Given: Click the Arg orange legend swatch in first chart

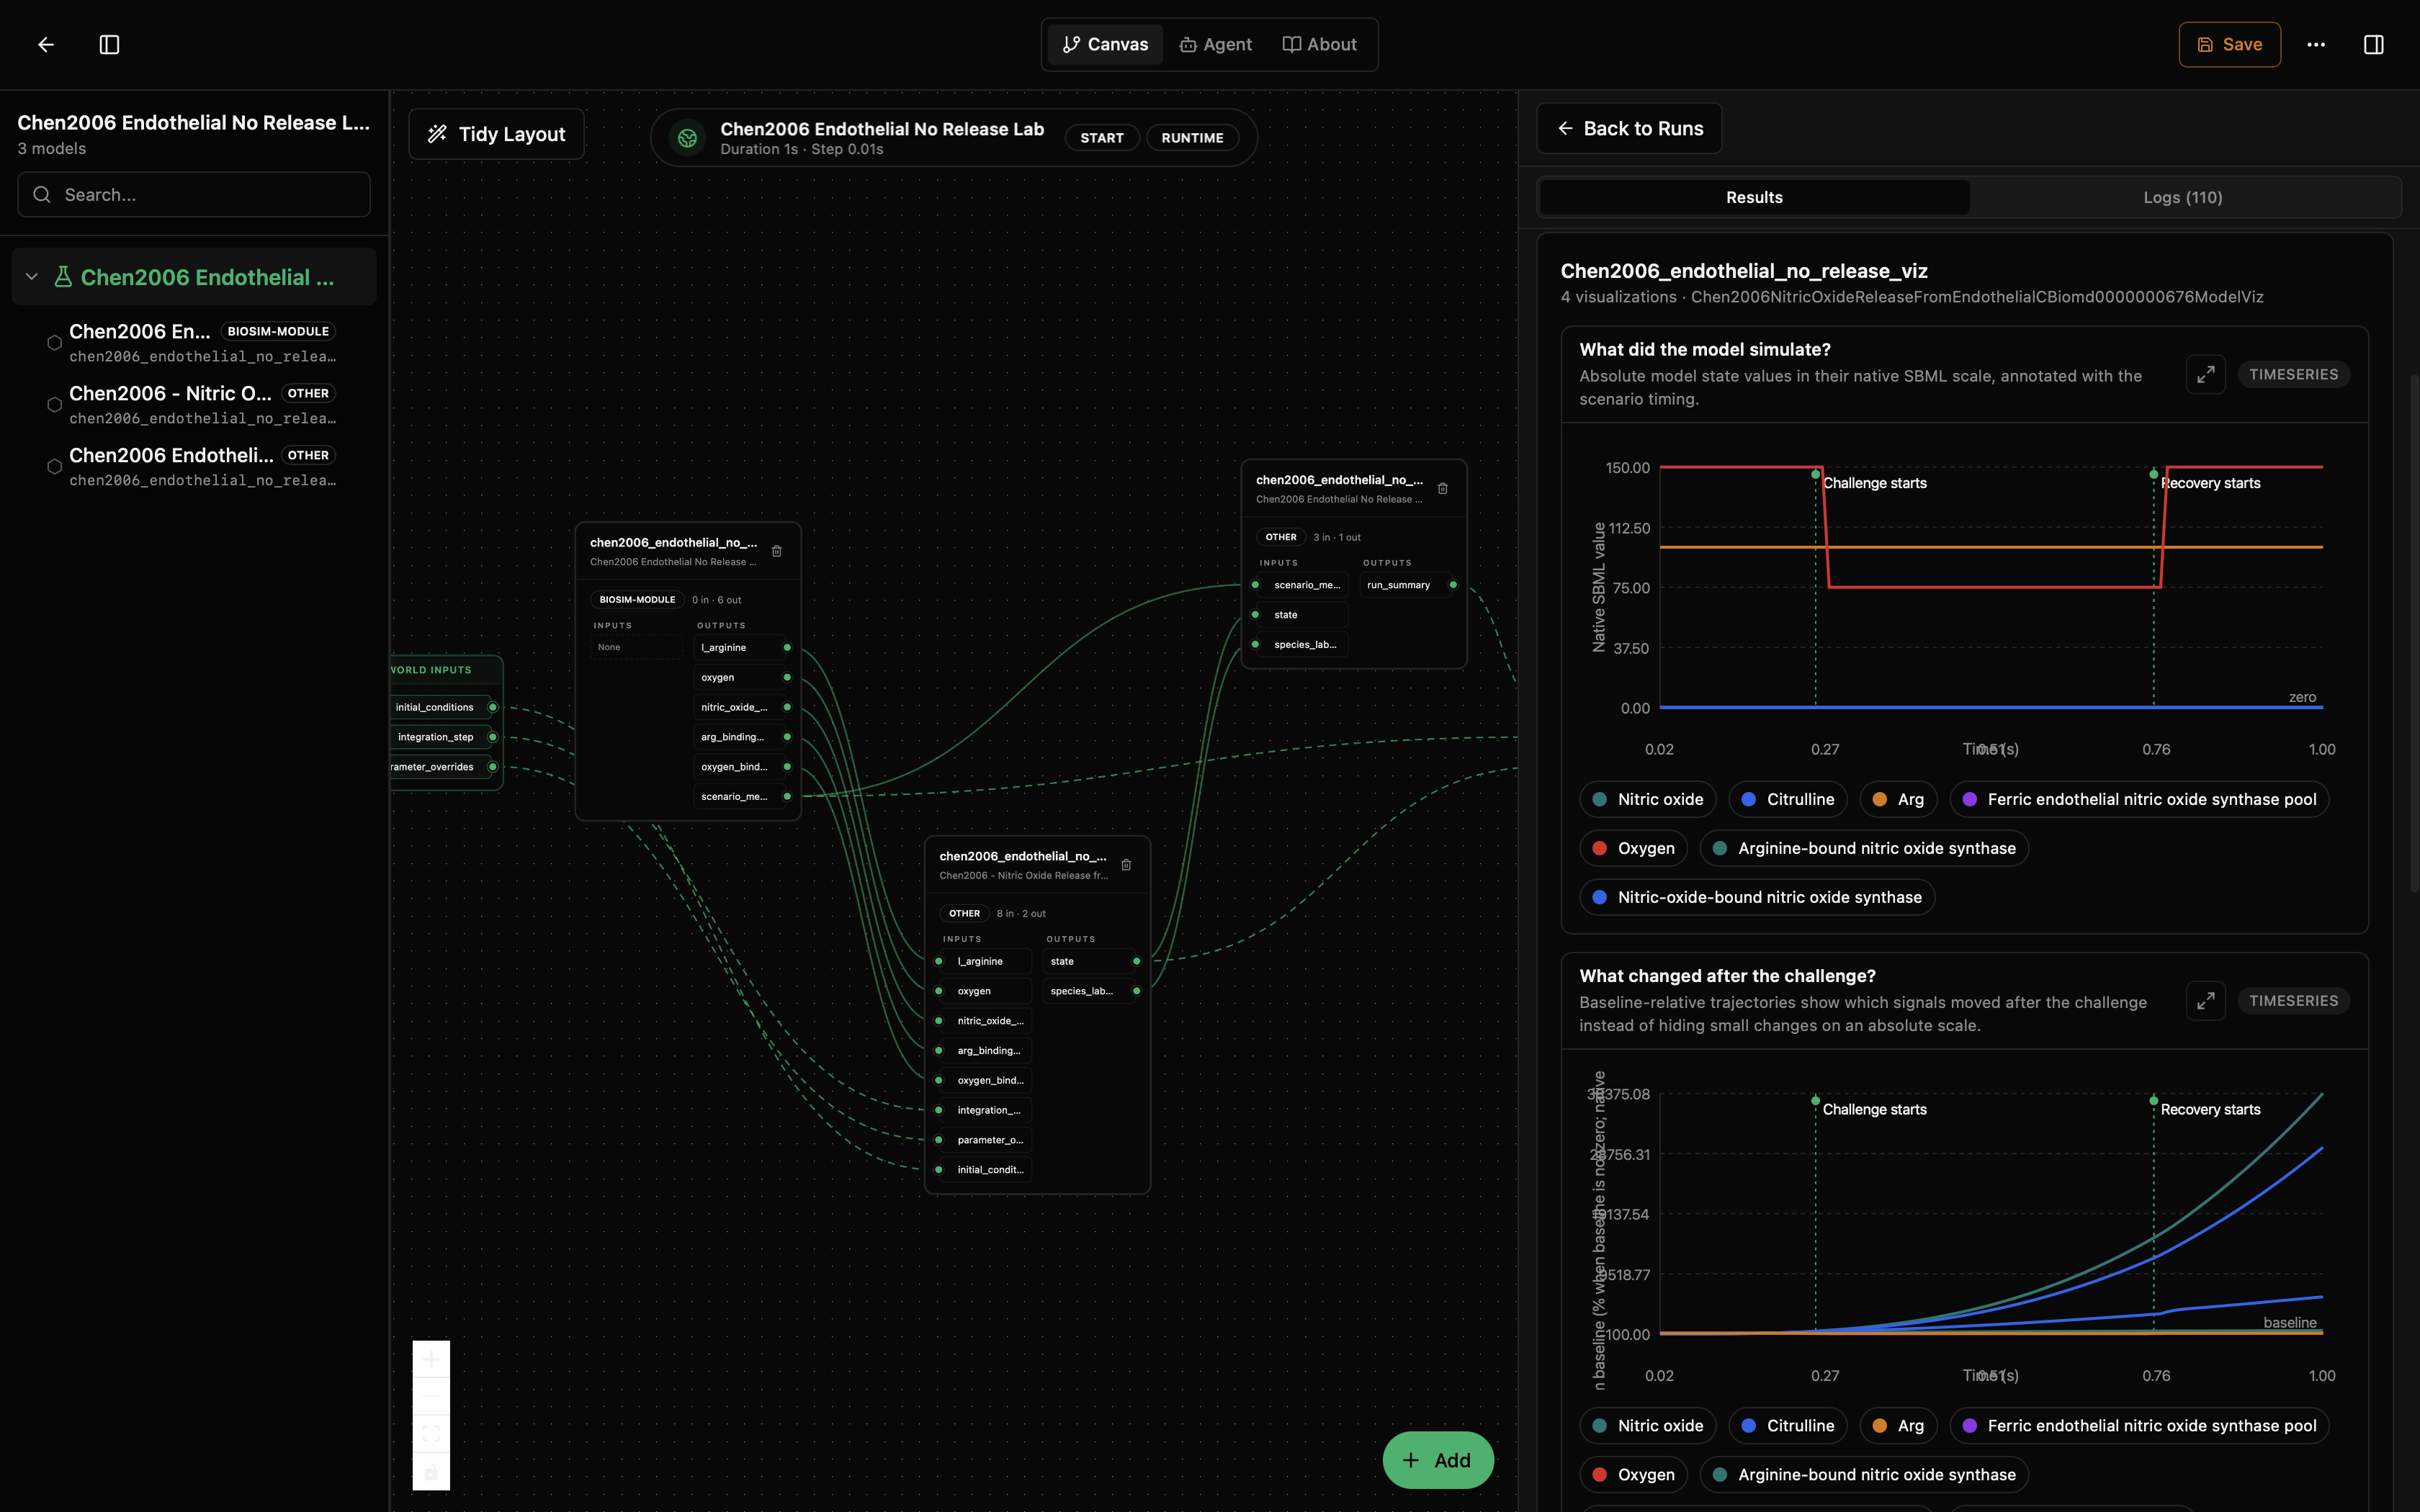Looking at the screenshot, I should coord(1880,799).
